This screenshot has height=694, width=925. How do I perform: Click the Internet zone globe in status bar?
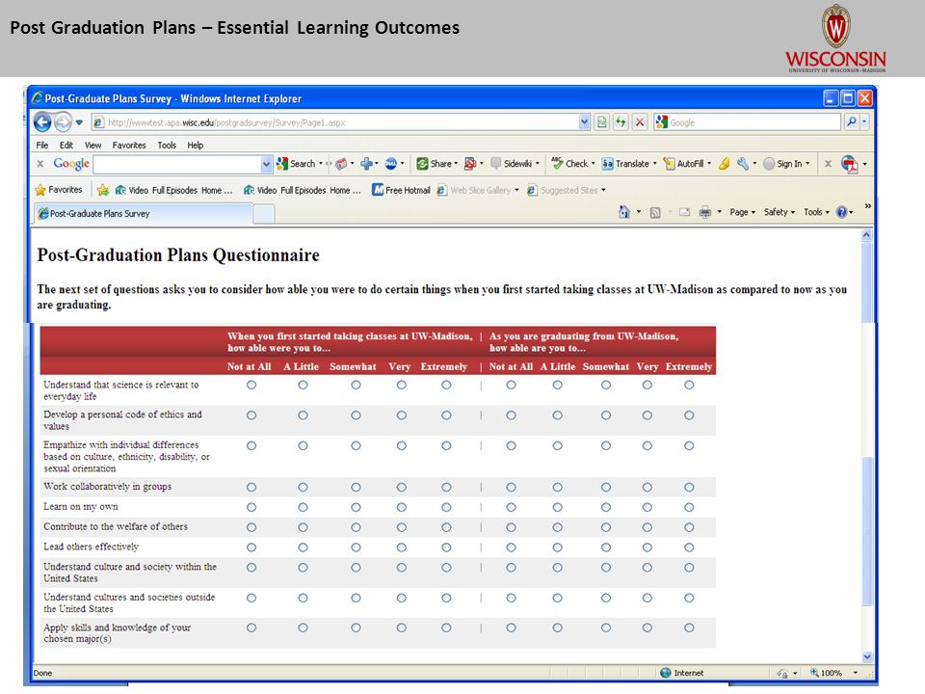(x=666, y=673)
